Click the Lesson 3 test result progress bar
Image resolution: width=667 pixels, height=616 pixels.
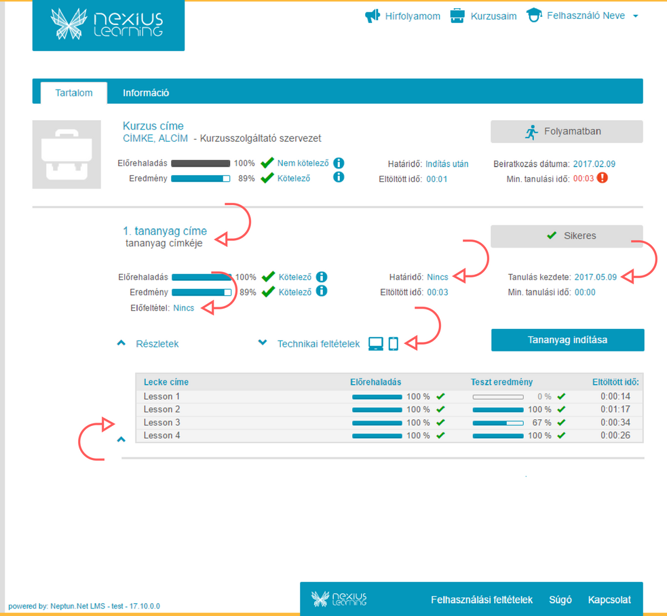tap(497, 423)
